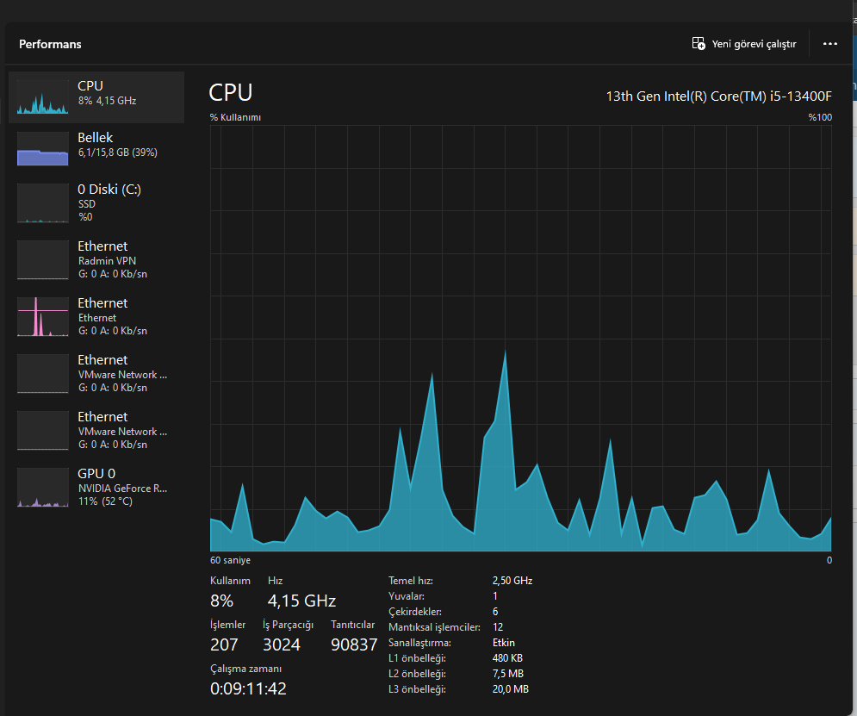This screenshot has width=857, height=716.
Task: Click the L3 önbelleği value '20,0 MB'
Action: (511, 689)
